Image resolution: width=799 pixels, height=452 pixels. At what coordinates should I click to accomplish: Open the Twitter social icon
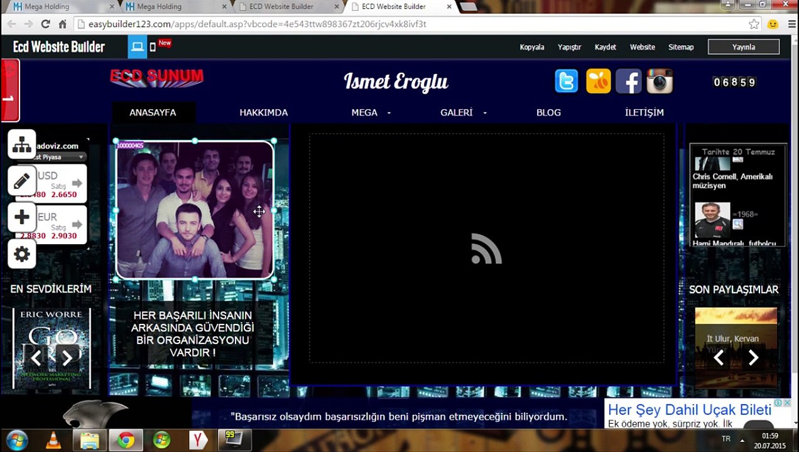tap(567, 82)
